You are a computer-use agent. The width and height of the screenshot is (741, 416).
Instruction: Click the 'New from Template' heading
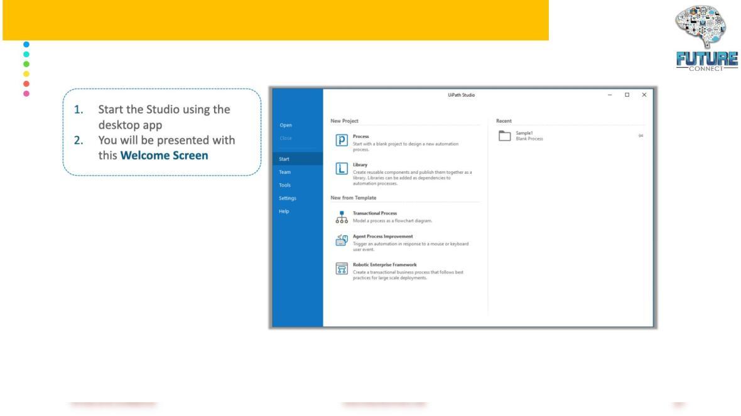point(354,198)
